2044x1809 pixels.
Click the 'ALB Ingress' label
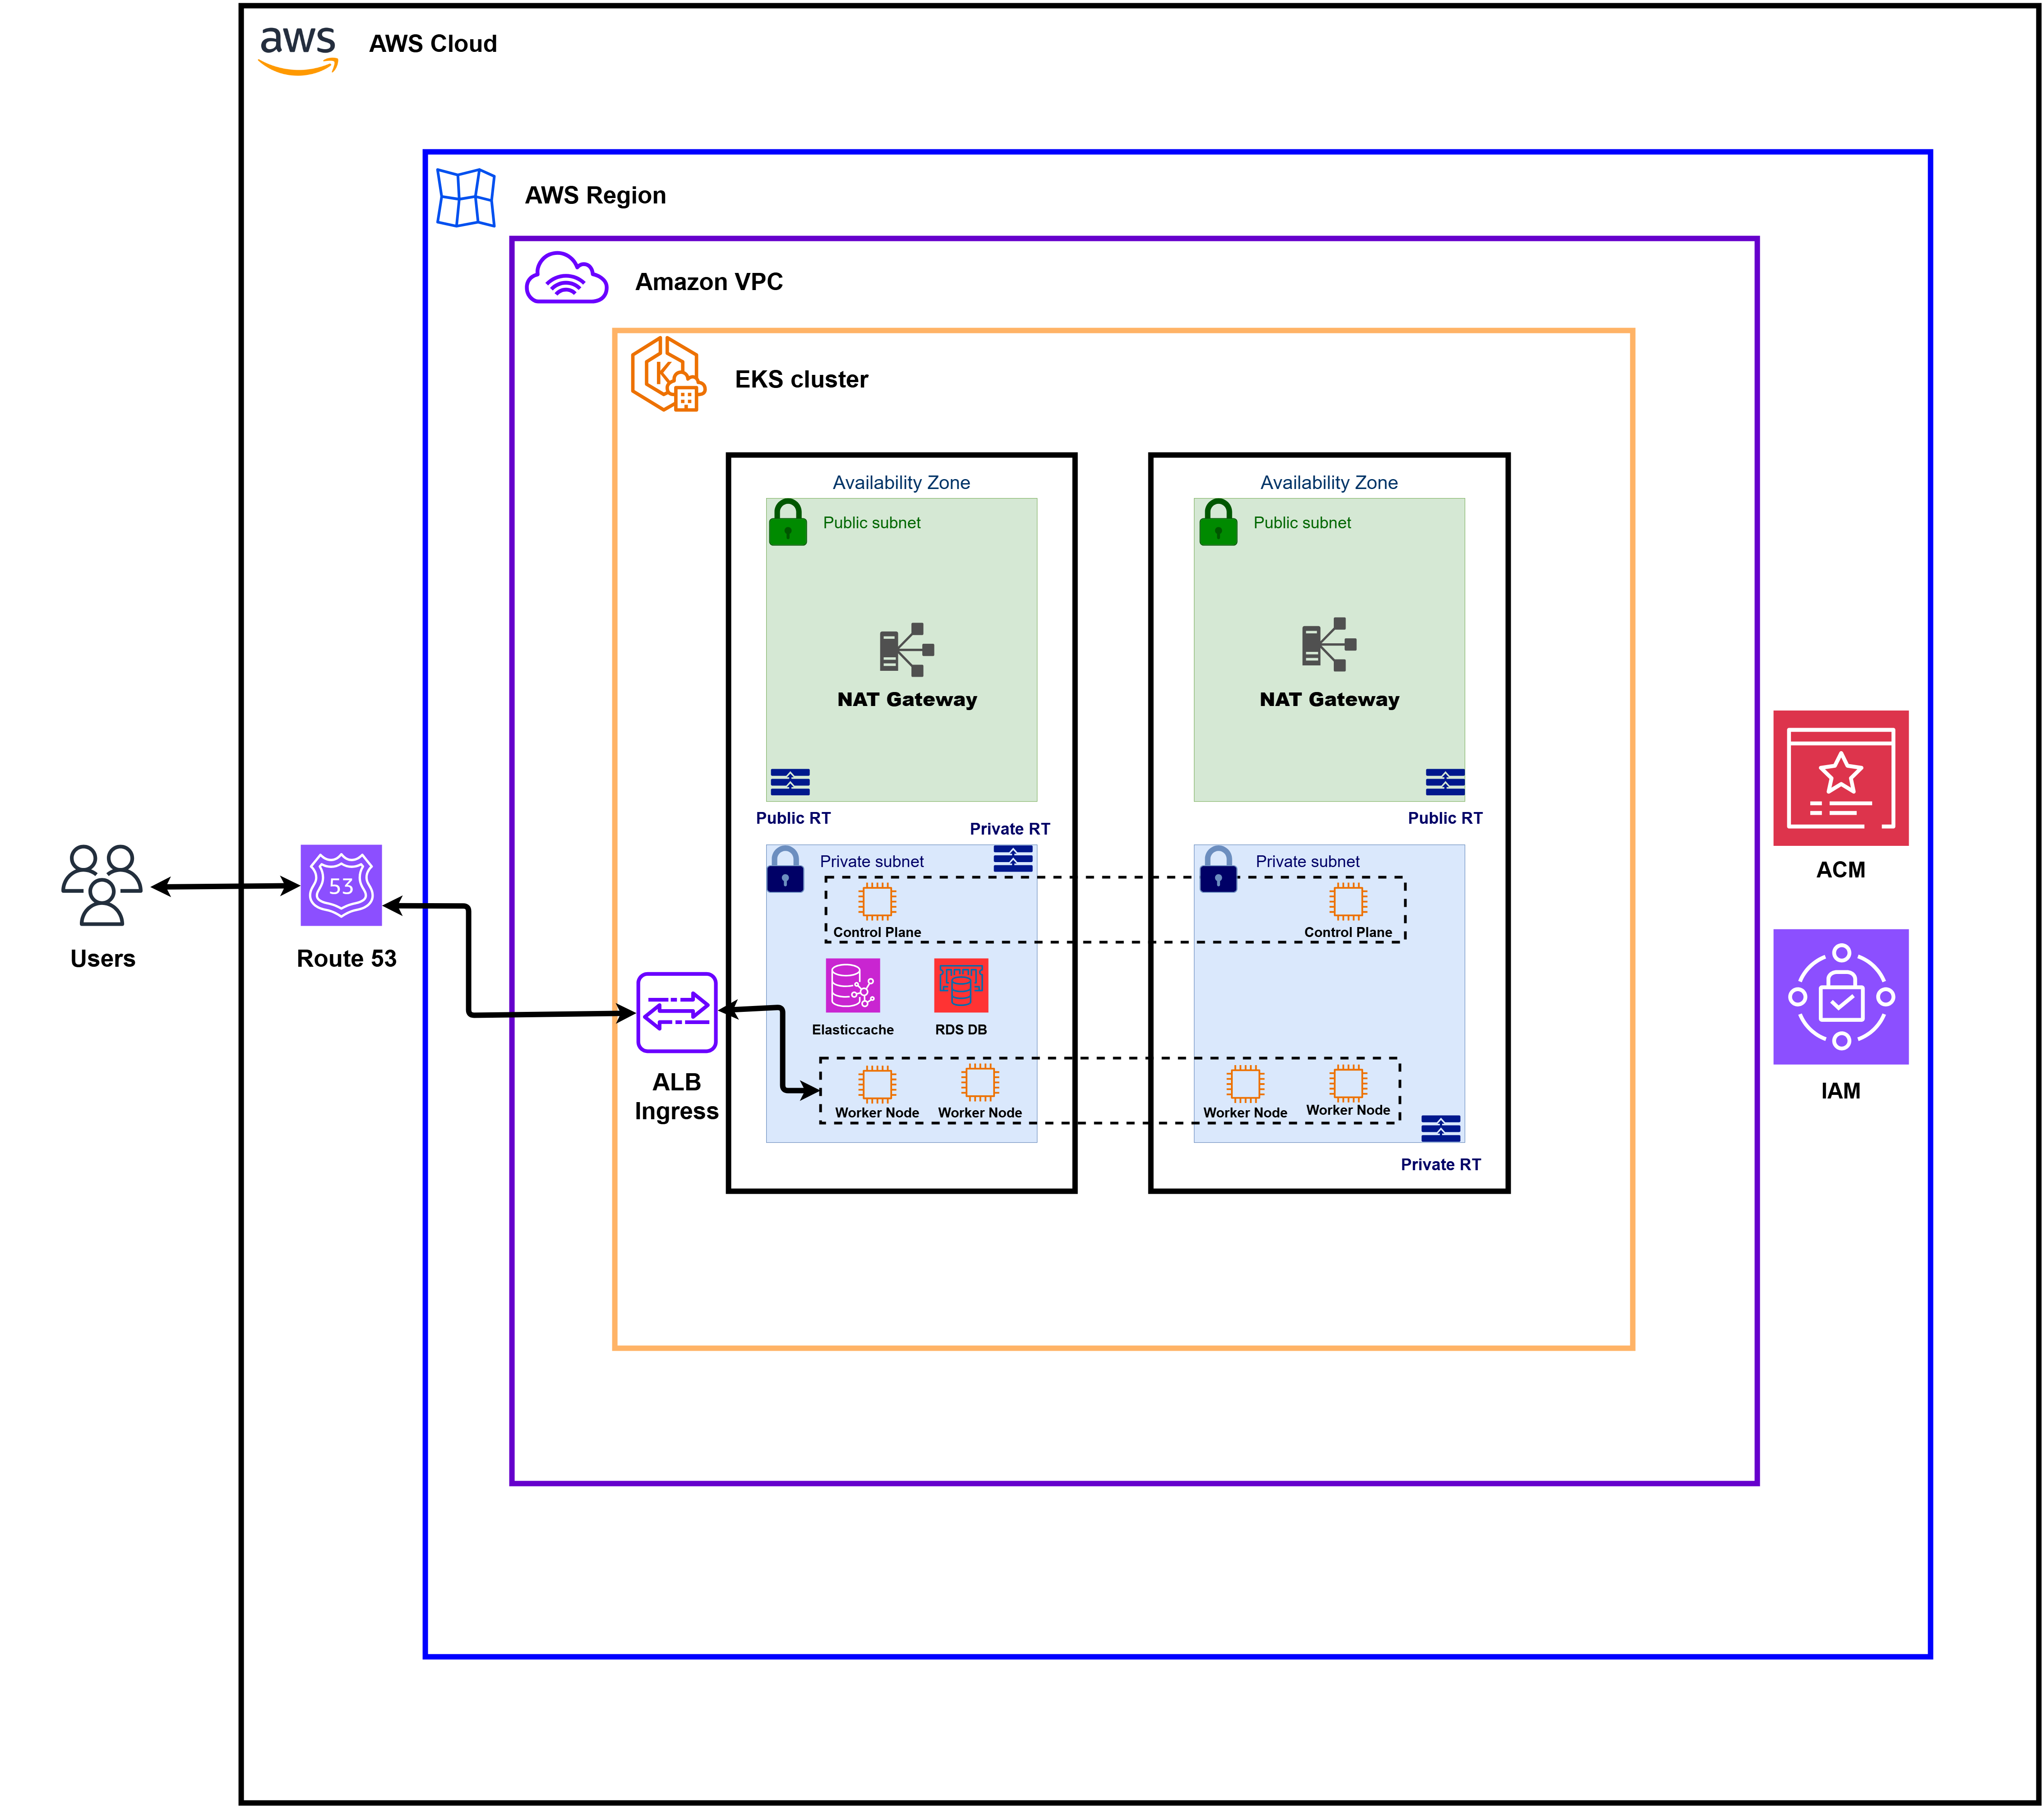coord(677,1097)
